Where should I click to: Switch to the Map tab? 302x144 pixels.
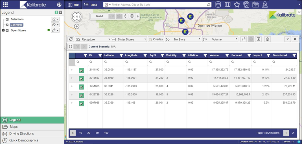click(x=73, y=4)
